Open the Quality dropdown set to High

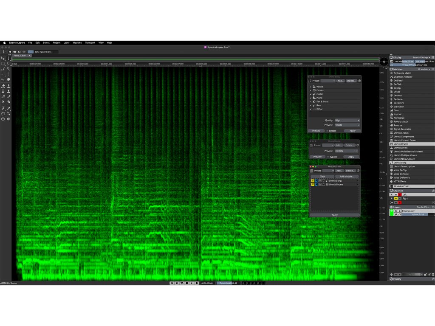pos(347,120)
